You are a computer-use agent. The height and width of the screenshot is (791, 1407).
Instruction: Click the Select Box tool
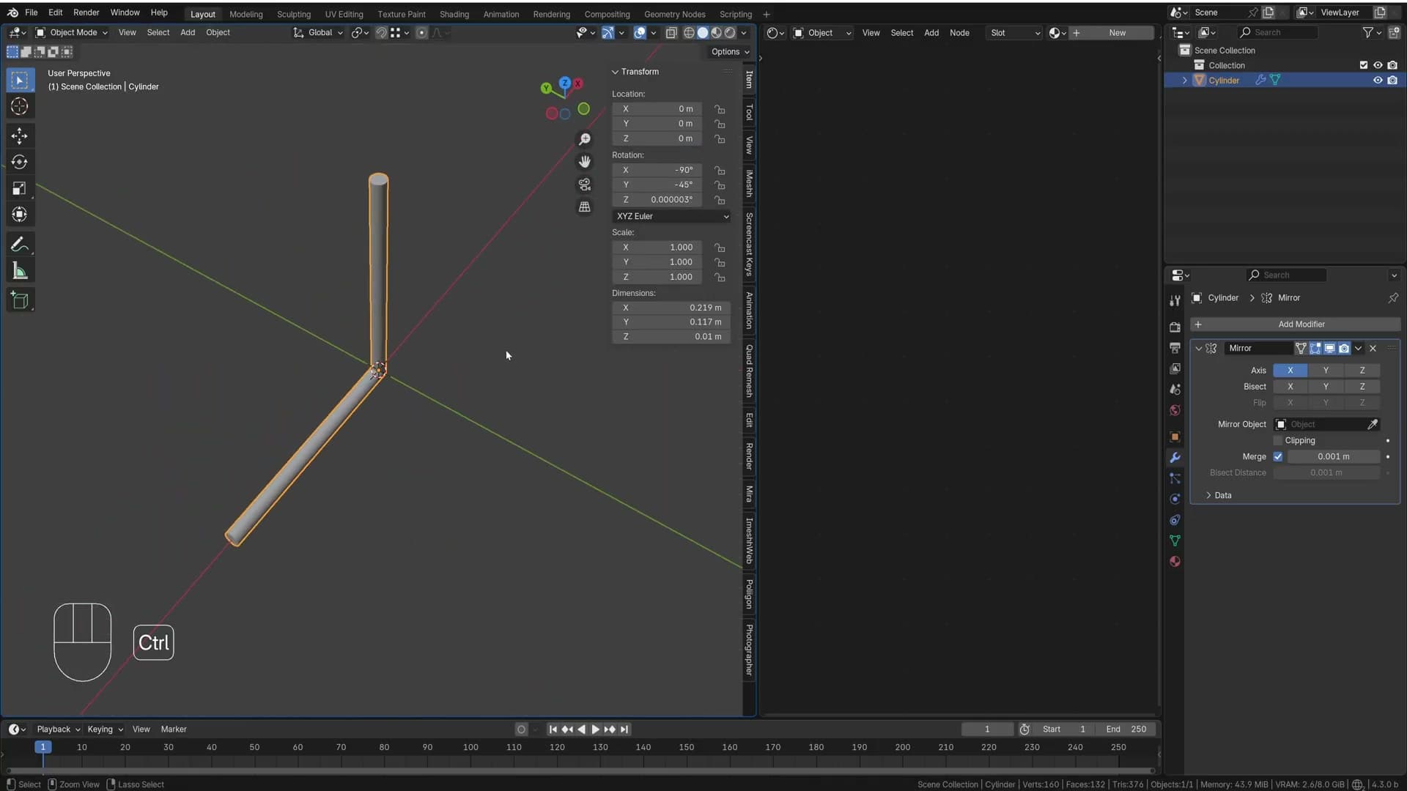pos(20,80)
